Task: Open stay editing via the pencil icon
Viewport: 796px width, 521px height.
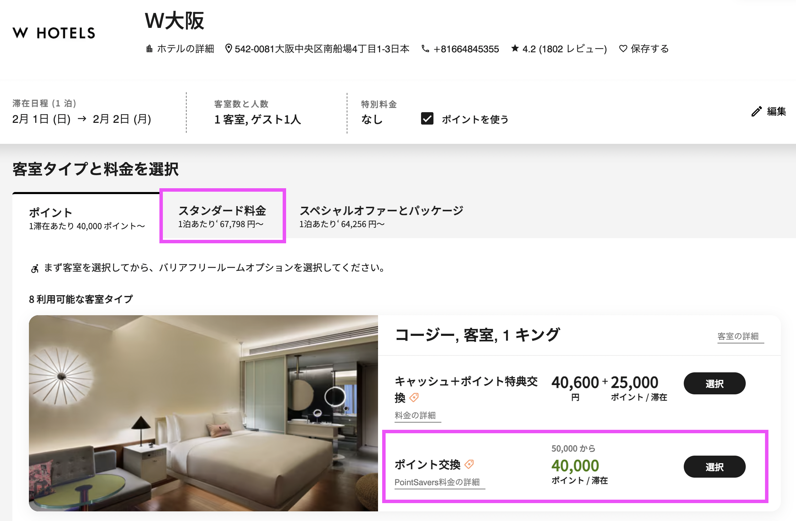Action: (x=756, y=111)
